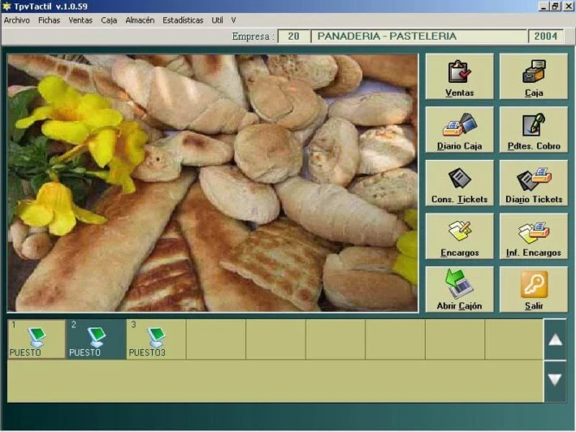576x432 pixels.
Task: Move terminal list up with the up arrow
Action: (x=555, y=340)
